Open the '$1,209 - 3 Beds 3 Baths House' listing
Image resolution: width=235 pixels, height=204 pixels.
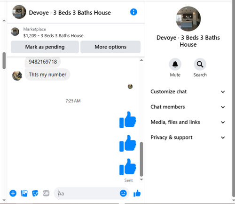53,36
